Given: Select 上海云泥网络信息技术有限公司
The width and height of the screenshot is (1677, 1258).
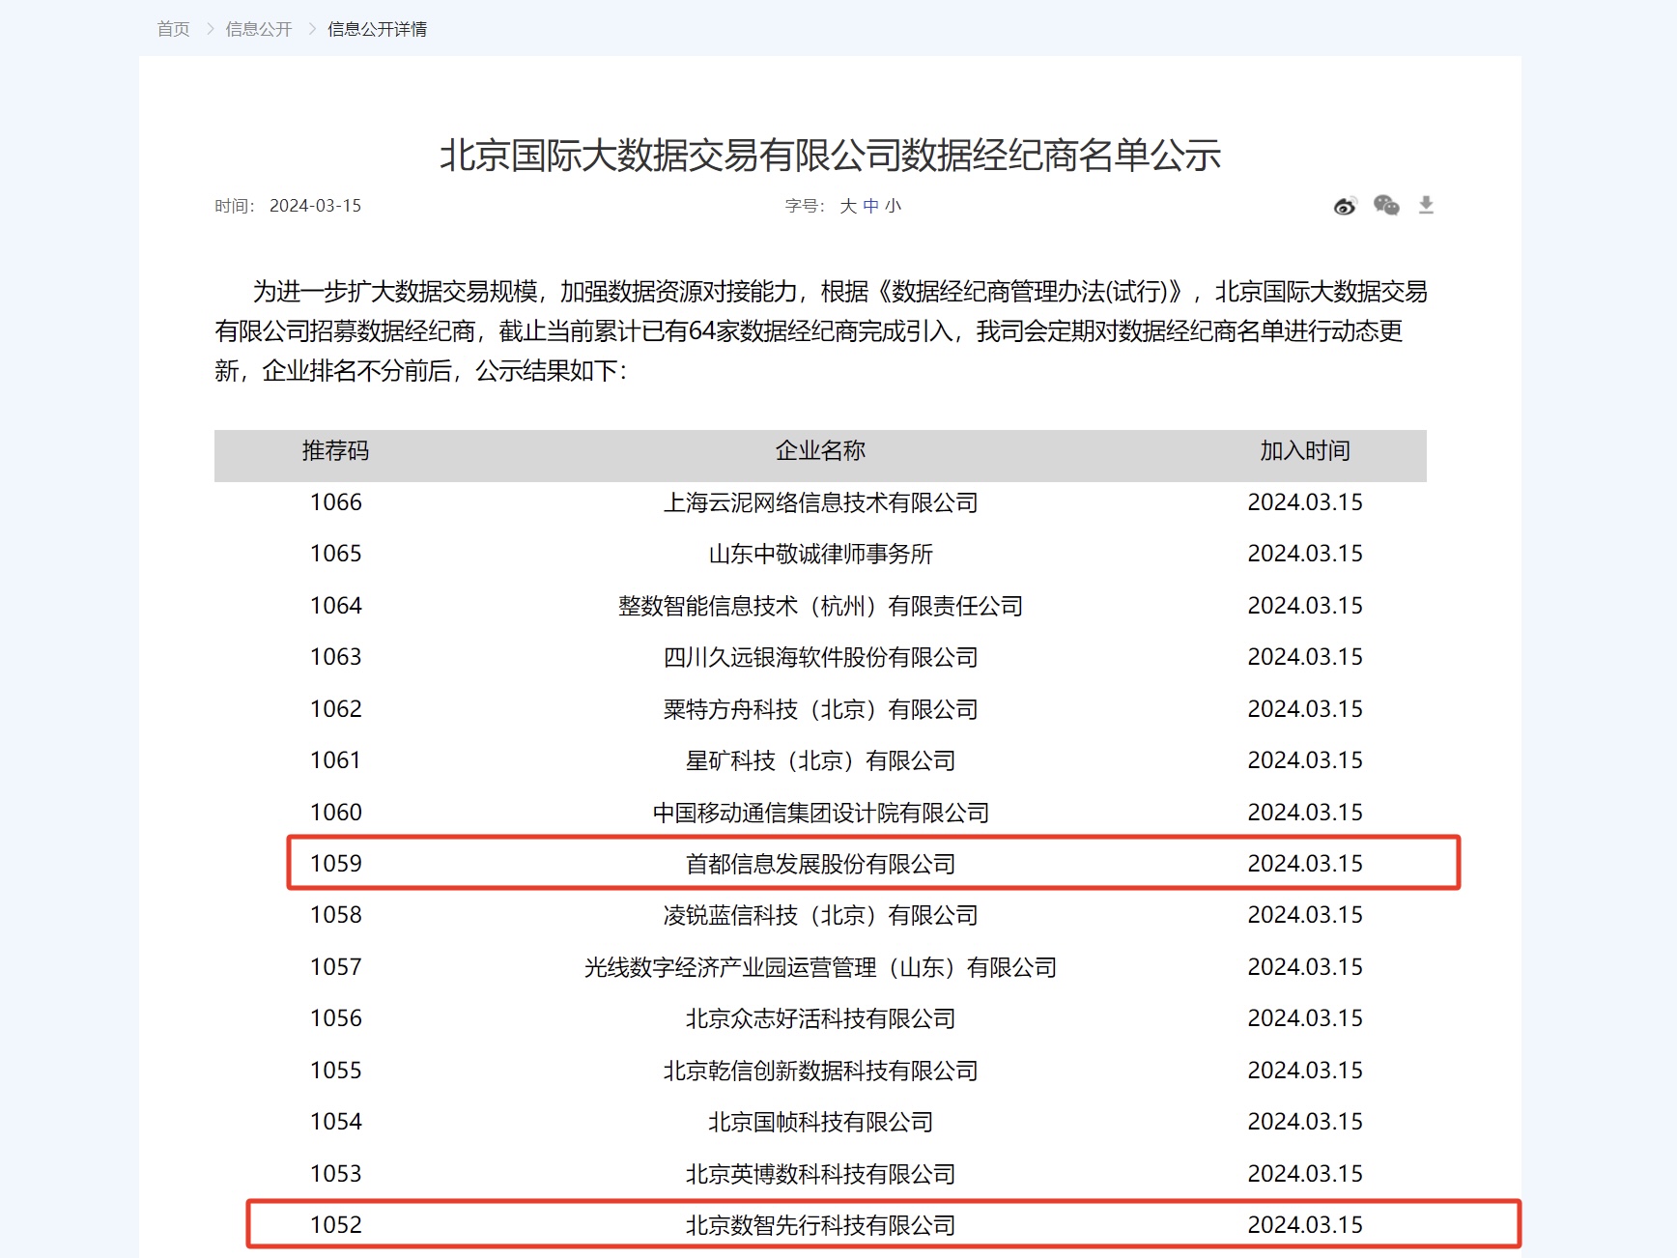Looking at the screenshot, I should pyautogui.click(x=820, y=503).
